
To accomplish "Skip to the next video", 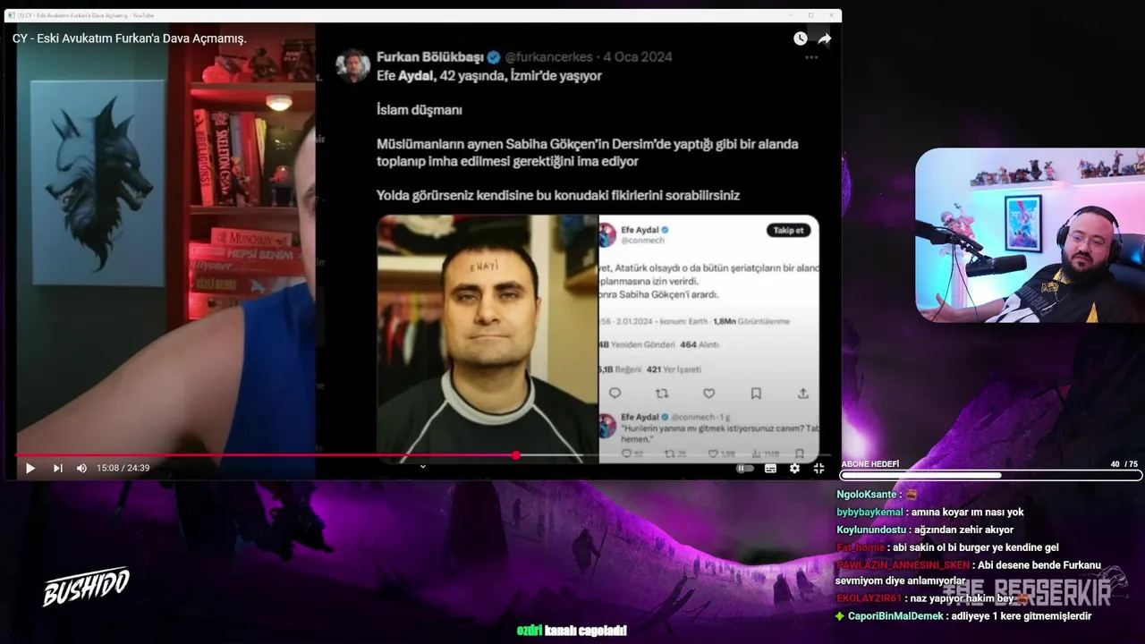I will pyautogui.click(x=57, y=468).
